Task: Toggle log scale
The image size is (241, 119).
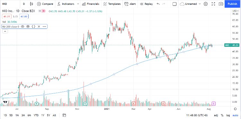Action: [228, 115]
